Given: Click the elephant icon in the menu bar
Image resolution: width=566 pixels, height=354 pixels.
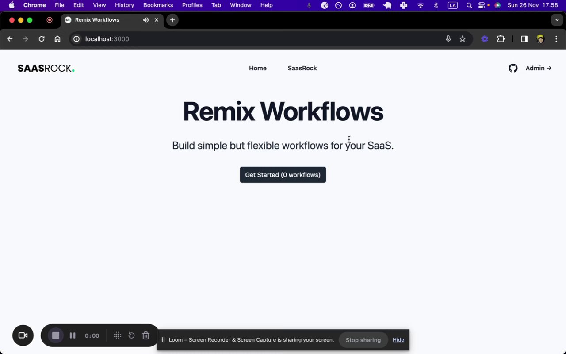Looking at the screenshot, I should click(x=387, y=5).
